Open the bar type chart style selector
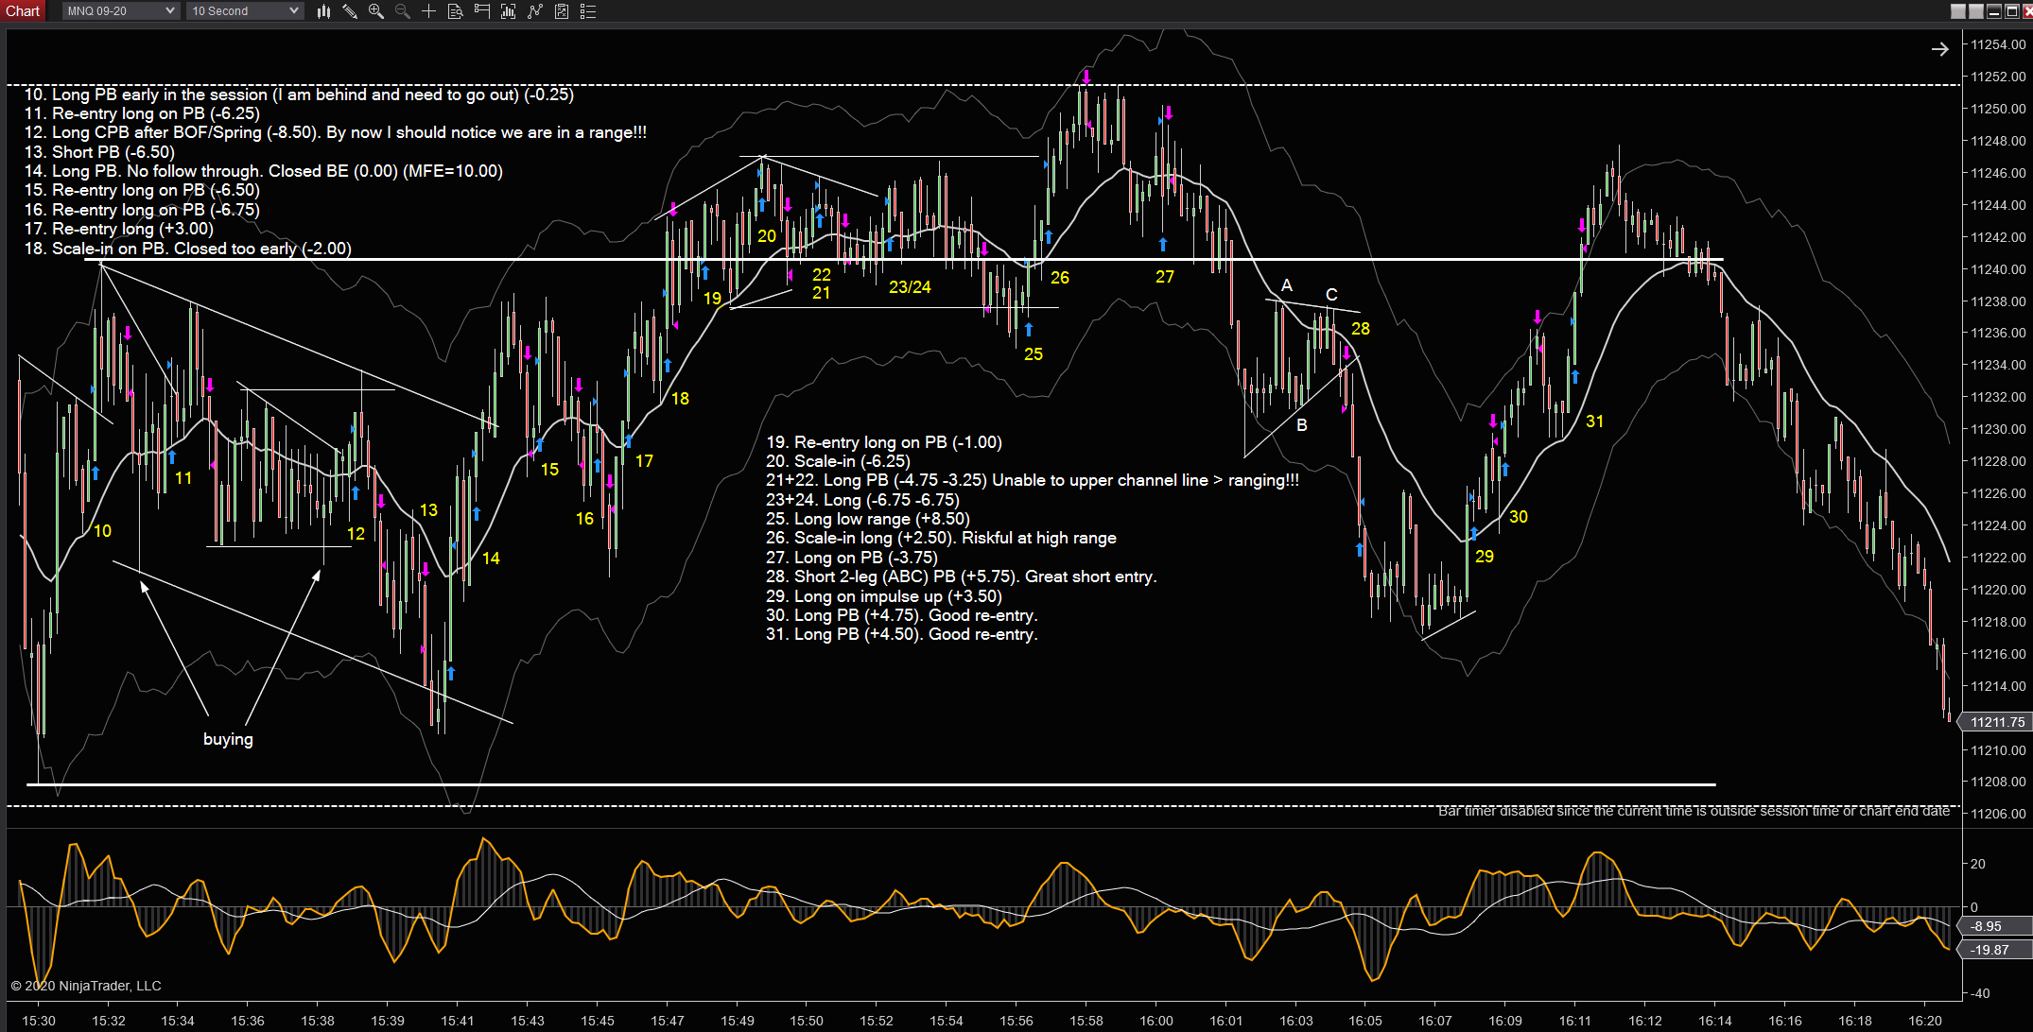 (323, 11)
